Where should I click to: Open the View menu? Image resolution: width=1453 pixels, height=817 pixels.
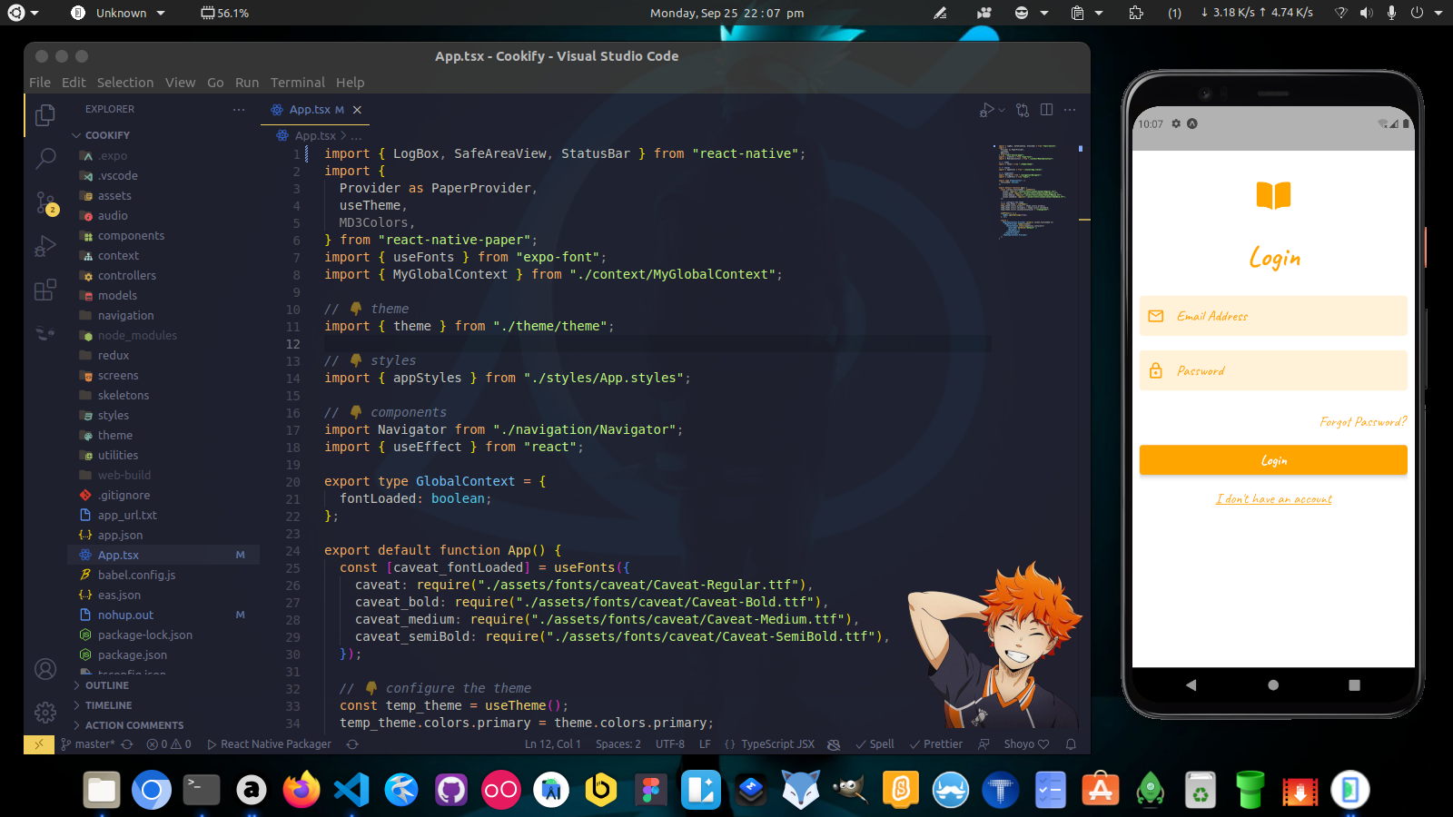(180, 83)
